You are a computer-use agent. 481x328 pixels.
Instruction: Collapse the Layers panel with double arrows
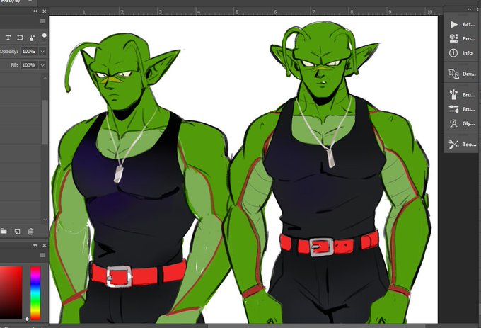[35, 11]
